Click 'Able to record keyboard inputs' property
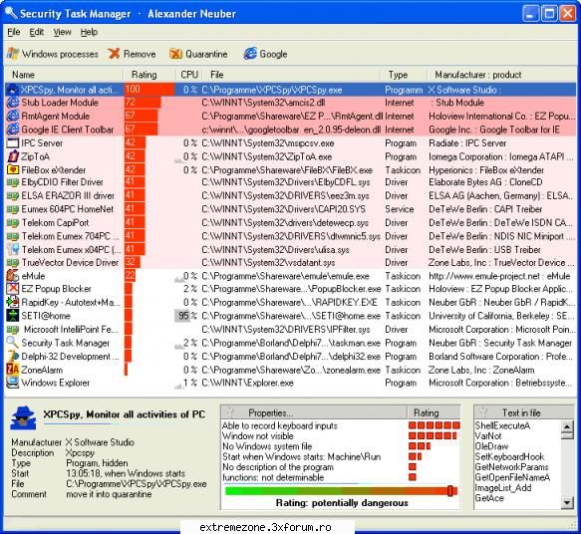The height and width of the screenshot is (534, 581). coord(280,425)
